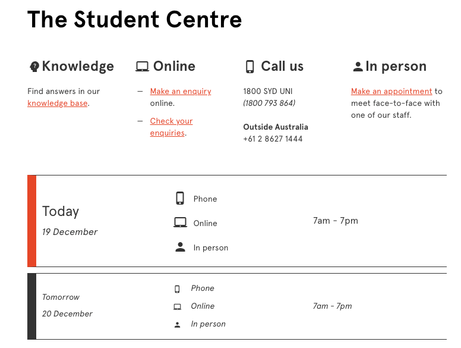461x348 pixels.
Task: Open the Check your enquiries link
Action: [x=171, y=127]
